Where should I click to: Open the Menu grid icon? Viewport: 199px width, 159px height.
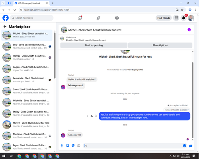(x=176, y=18)
